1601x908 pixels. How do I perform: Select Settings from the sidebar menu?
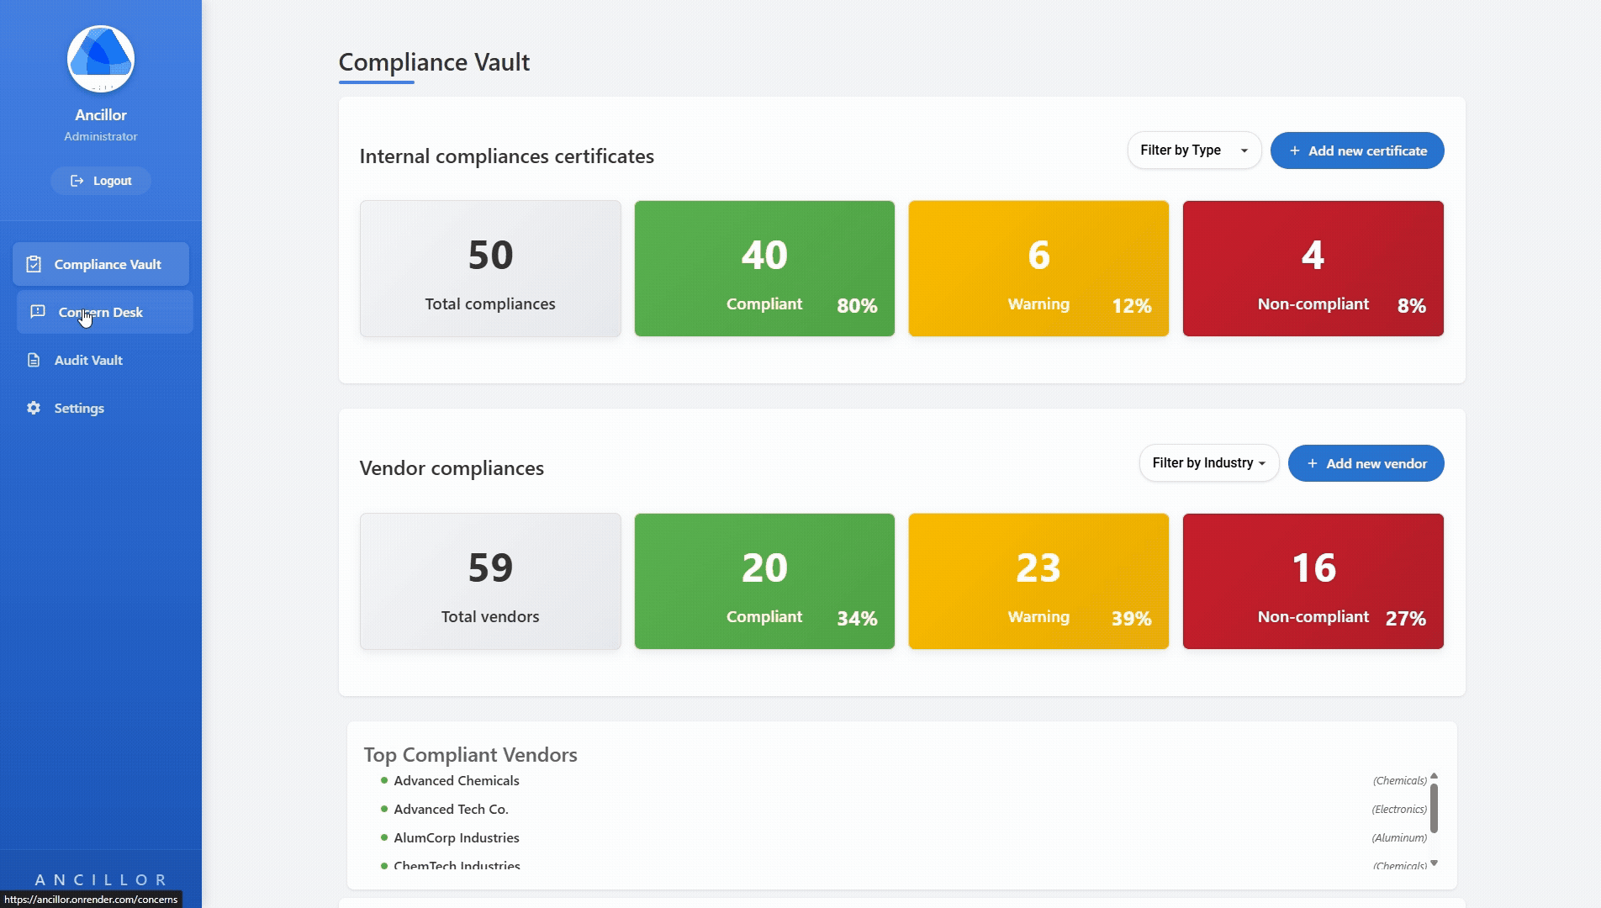point(78,408)
